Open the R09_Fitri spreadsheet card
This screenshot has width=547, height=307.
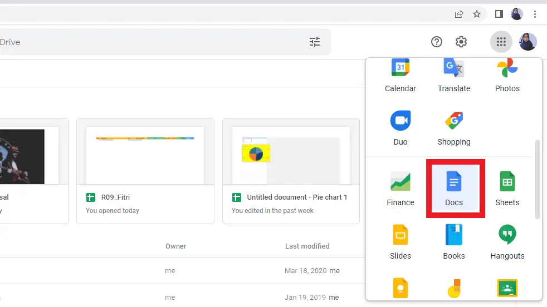145,171
